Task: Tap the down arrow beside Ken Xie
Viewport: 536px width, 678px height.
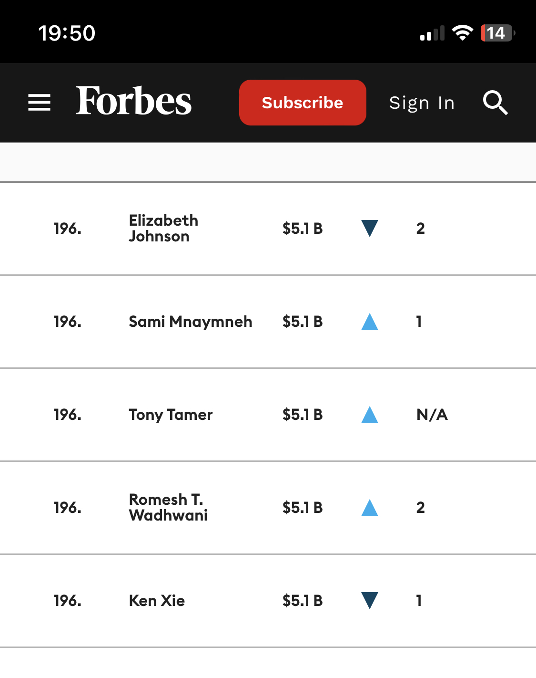Action: [370, 600]
